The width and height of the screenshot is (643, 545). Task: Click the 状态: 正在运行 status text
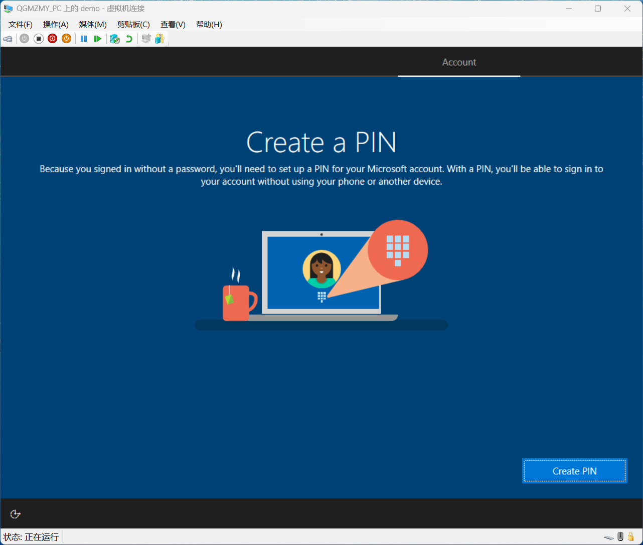point(31,537)
